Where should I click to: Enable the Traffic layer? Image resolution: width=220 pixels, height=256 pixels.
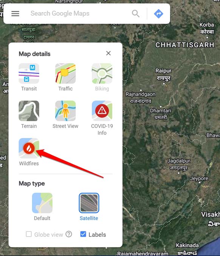click(65, 73)
